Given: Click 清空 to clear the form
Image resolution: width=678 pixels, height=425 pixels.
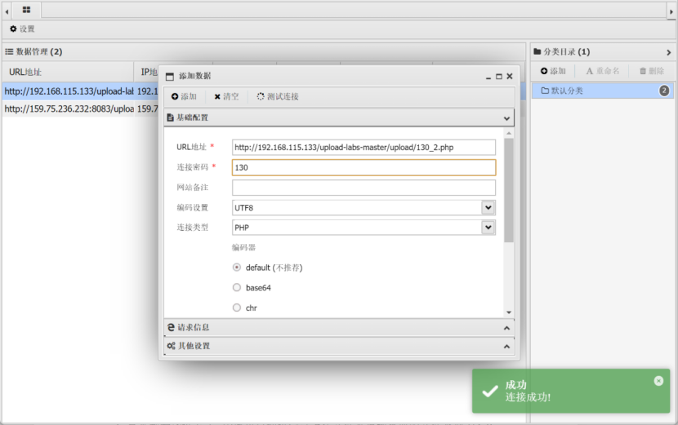Looking at the screenshot, I should point(226,96).
